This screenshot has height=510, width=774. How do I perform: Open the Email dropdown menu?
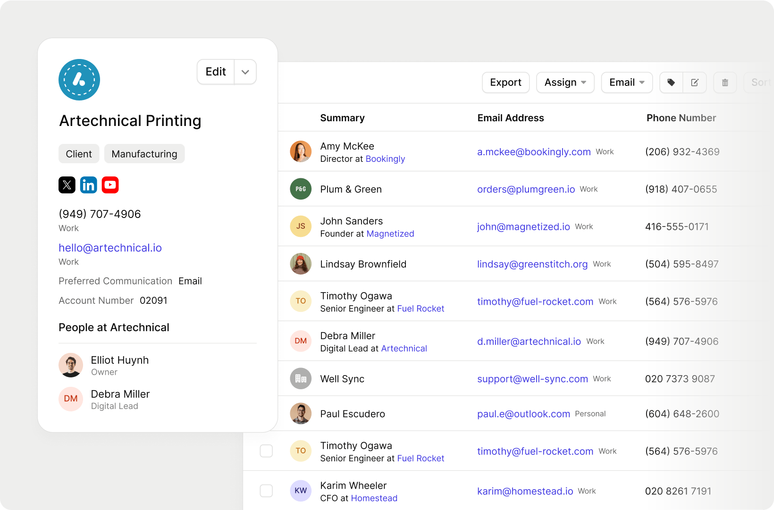tap(626, 83)
